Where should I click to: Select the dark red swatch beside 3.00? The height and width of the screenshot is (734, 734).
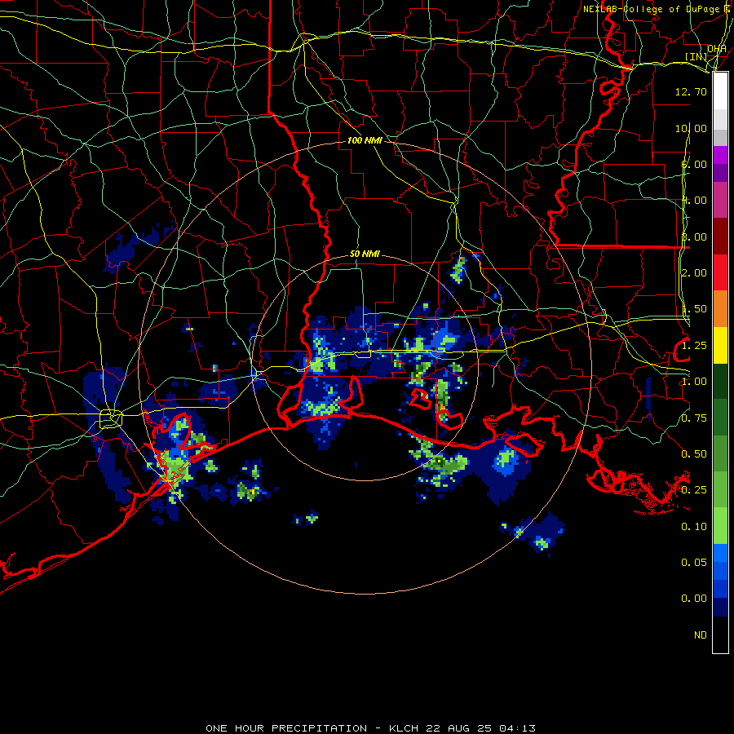[720, 237]
